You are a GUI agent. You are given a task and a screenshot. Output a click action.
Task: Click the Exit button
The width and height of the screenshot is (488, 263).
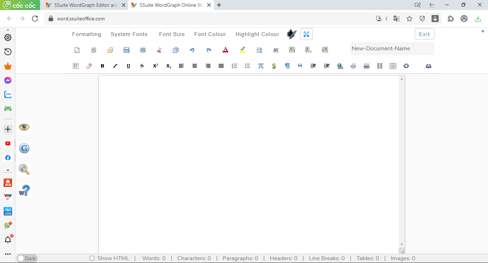[424, 34]
